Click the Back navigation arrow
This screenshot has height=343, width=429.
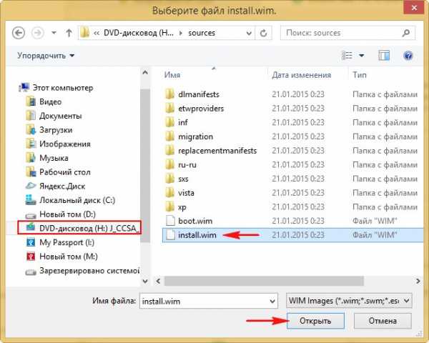coord(19,33)
